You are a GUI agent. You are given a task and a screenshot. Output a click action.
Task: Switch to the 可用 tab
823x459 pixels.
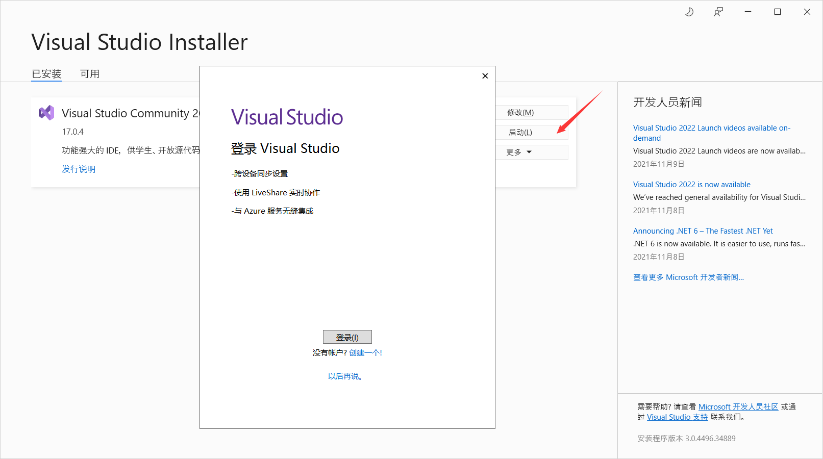click(90, 74)
